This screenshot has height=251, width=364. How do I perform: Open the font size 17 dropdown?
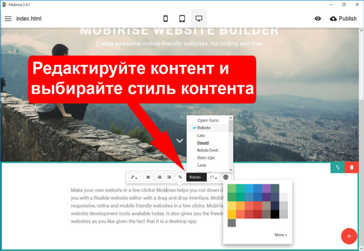pyautogui.click(x=213, y=177)
